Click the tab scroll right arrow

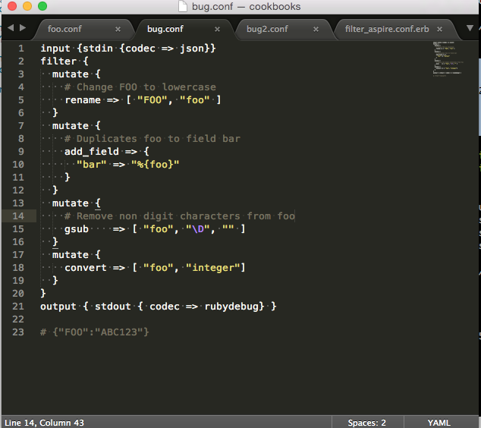tap(23, 27)
